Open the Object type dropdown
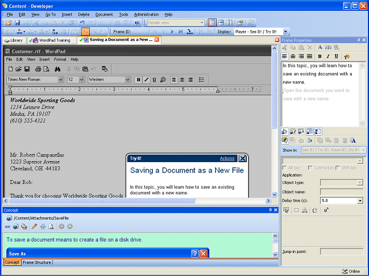This screenshot has width=369, height=276. pos(360,183)
